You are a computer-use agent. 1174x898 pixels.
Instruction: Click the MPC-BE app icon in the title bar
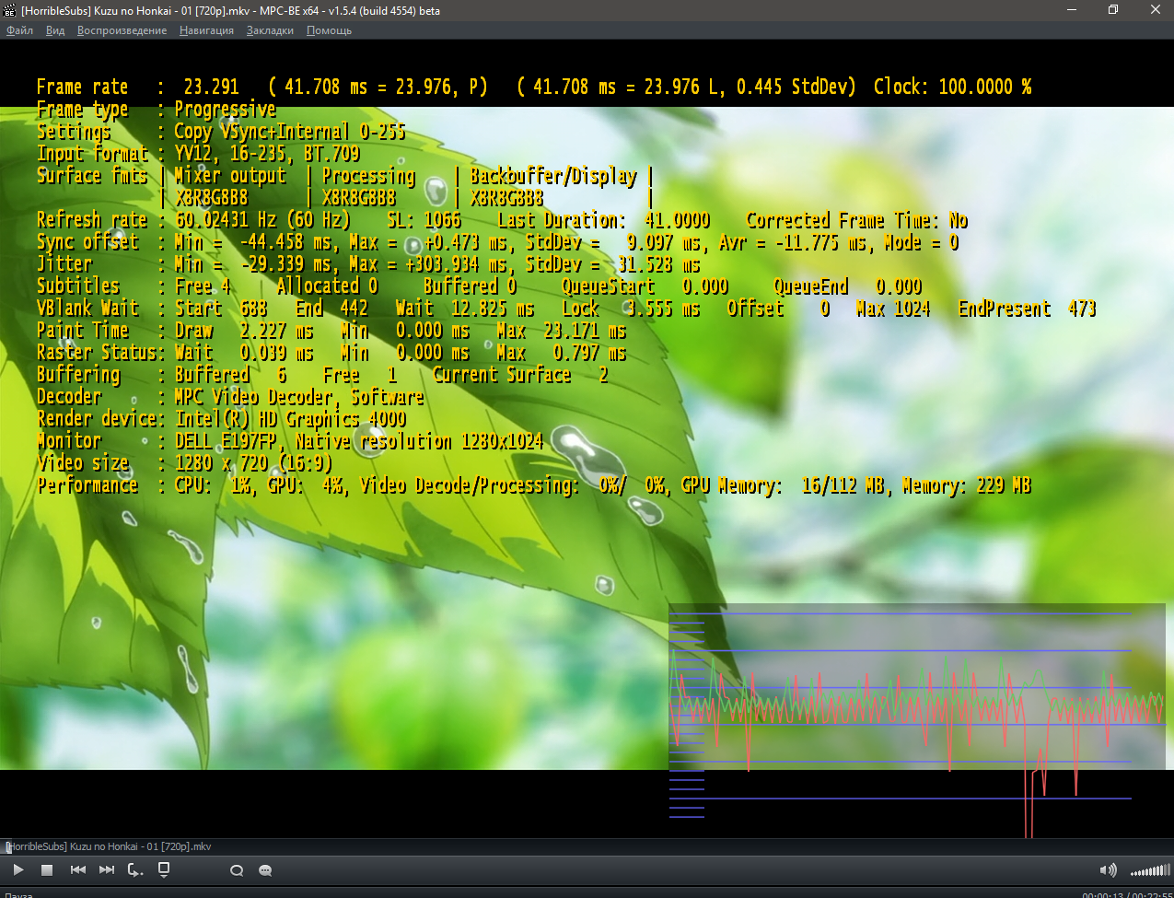[10, 10]
